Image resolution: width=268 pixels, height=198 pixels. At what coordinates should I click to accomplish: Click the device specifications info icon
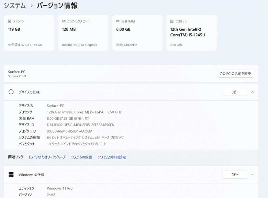[x=11, y=92]
